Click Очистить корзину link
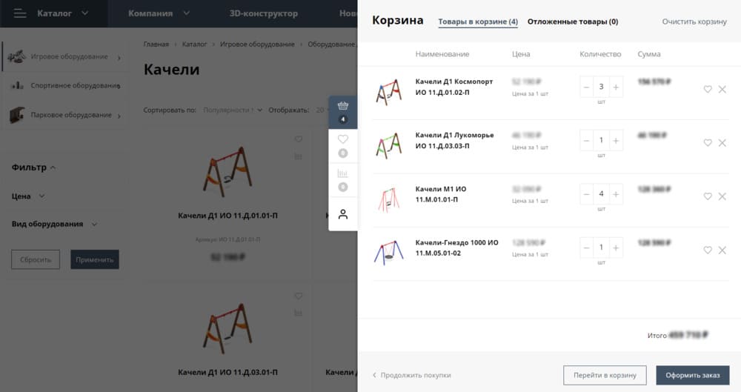741x392 pixels. 694,21
